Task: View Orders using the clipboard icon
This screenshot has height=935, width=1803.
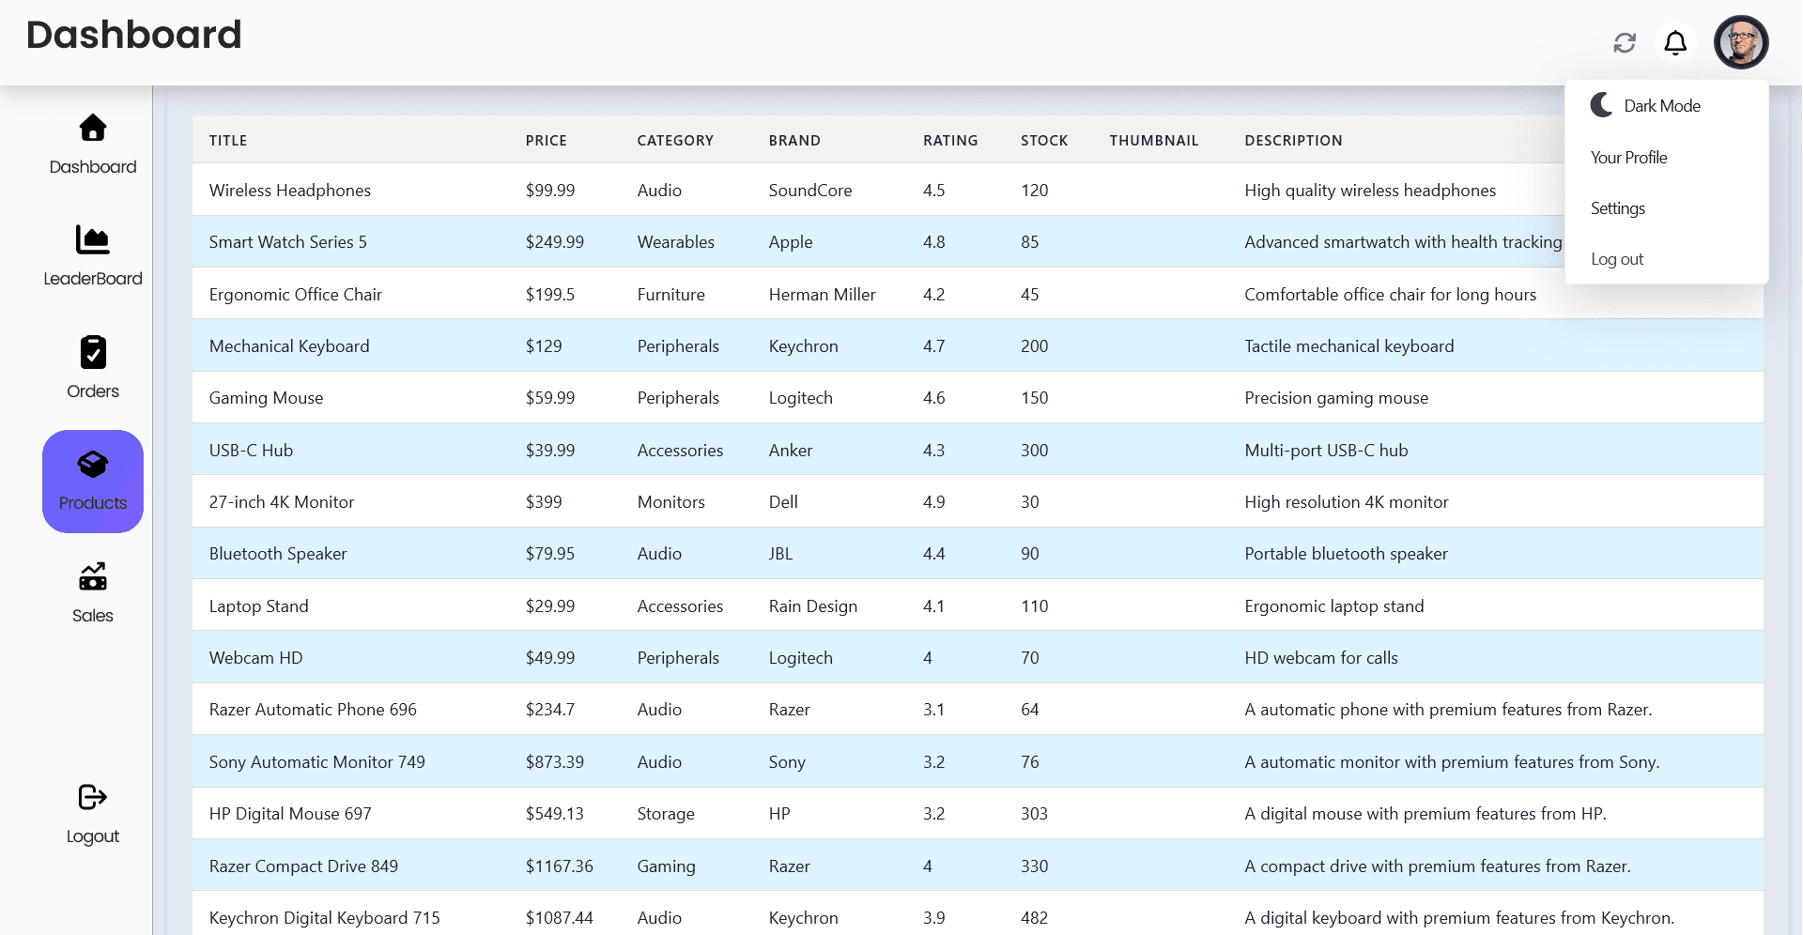Action: click(x=92, y=352)
